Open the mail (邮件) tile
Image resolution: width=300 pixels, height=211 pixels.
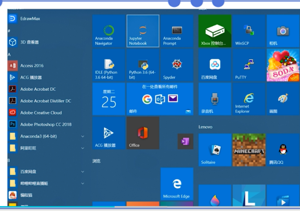(160, 99)
